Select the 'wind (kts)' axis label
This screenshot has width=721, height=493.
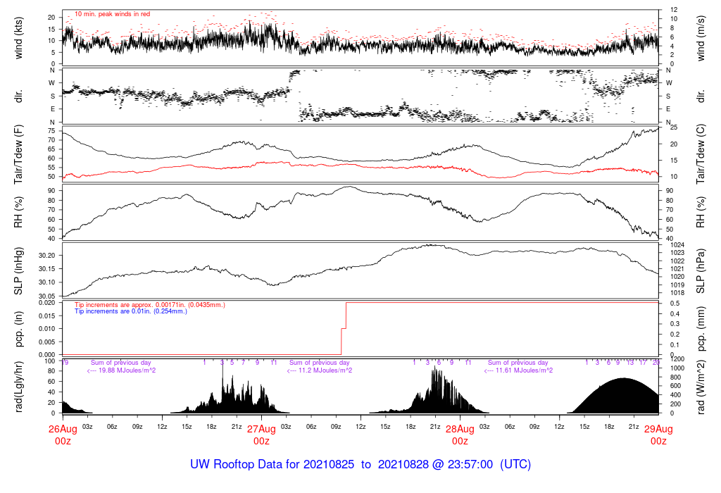click(18, 38)
